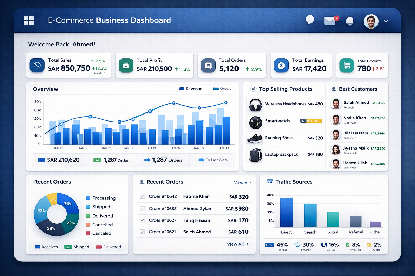415x276 pixels.
Task: Expand the profile dropdown next to the avatar
Action: [x=386, y=21]
